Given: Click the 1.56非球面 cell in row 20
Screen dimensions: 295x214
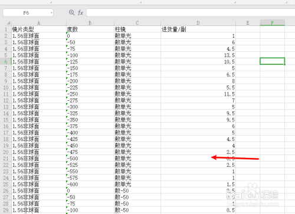Looking at the screenshot, I should click(x=39, y=152).
